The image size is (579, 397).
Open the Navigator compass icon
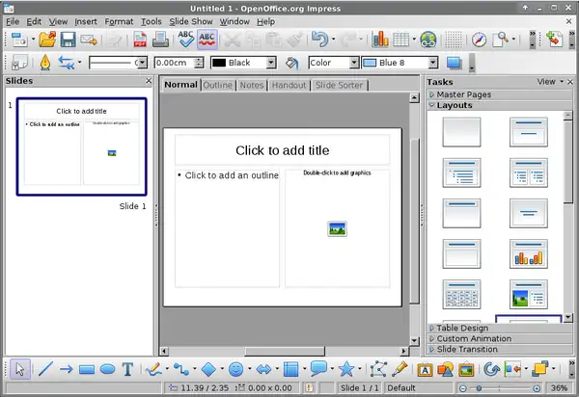479,40
